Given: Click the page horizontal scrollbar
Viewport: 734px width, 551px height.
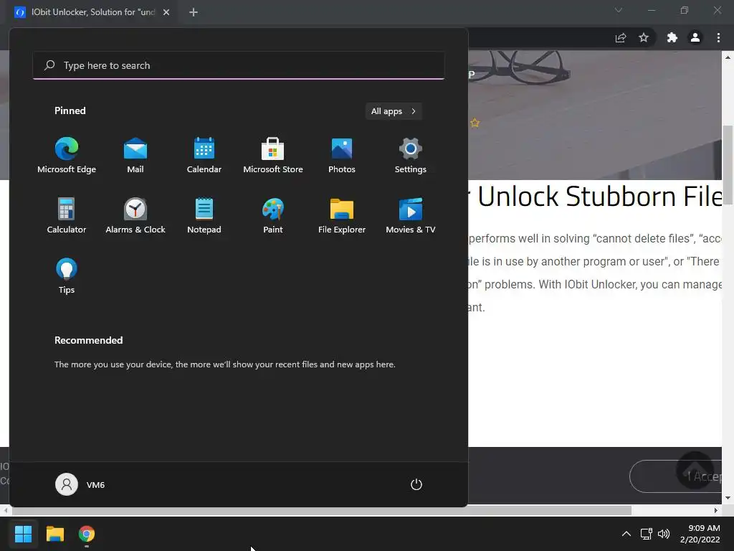Looking at the screenshot, I should [322, 510].
